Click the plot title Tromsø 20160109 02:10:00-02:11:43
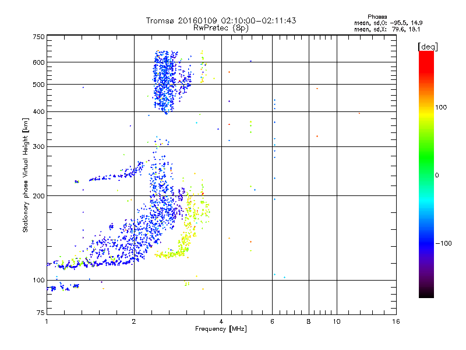The width and height of the screenshot is (466, 350). pos(221,20)
